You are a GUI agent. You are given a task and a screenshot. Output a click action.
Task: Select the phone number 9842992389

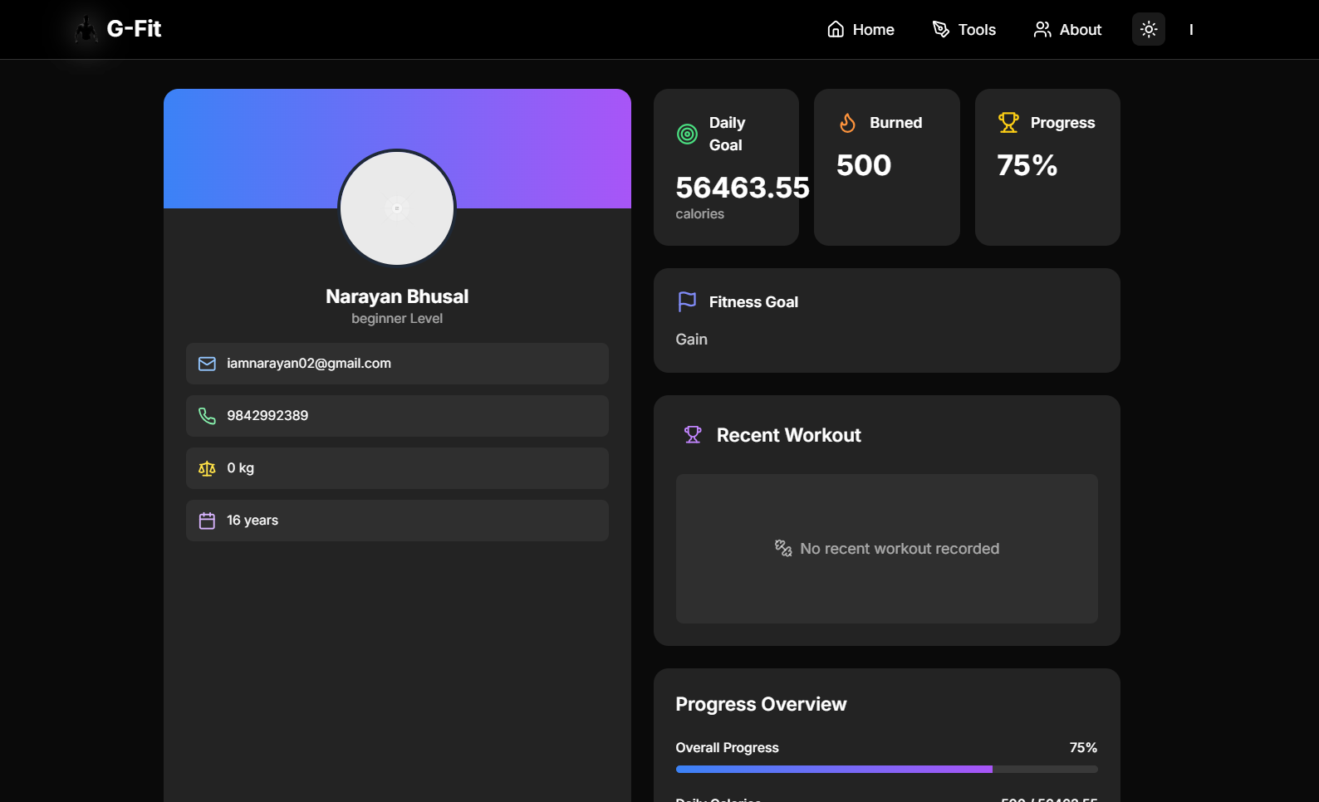point(267,416)
